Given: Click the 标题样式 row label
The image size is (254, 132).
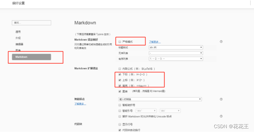Looking at the screenshot, I should point(123,47).
